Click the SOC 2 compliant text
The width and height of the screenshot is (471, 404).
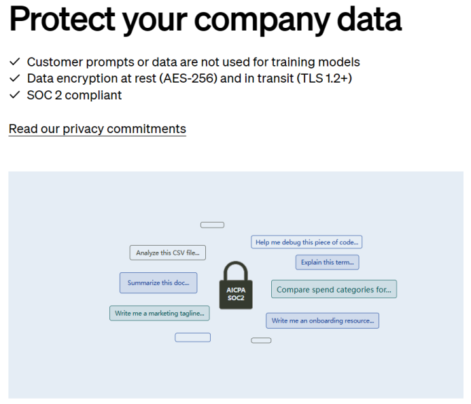tap(74, 95)
